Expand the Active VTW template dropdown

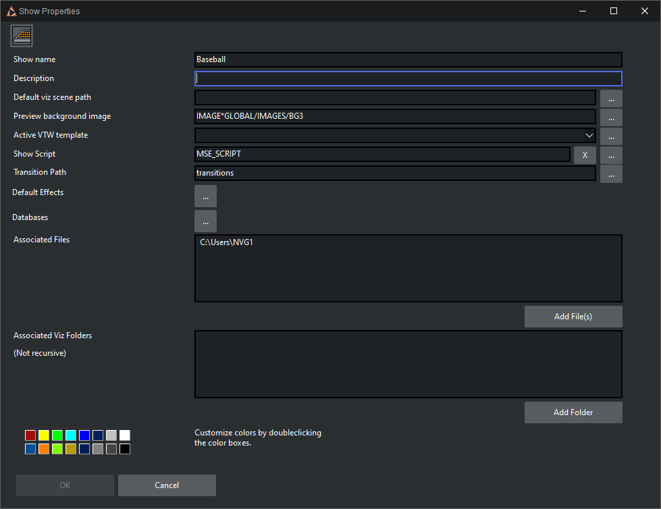coord(589,135)
